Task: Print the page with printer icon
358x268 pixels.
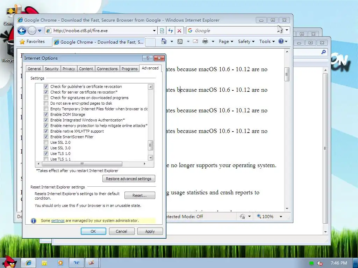Action: (x=205, y=41)
